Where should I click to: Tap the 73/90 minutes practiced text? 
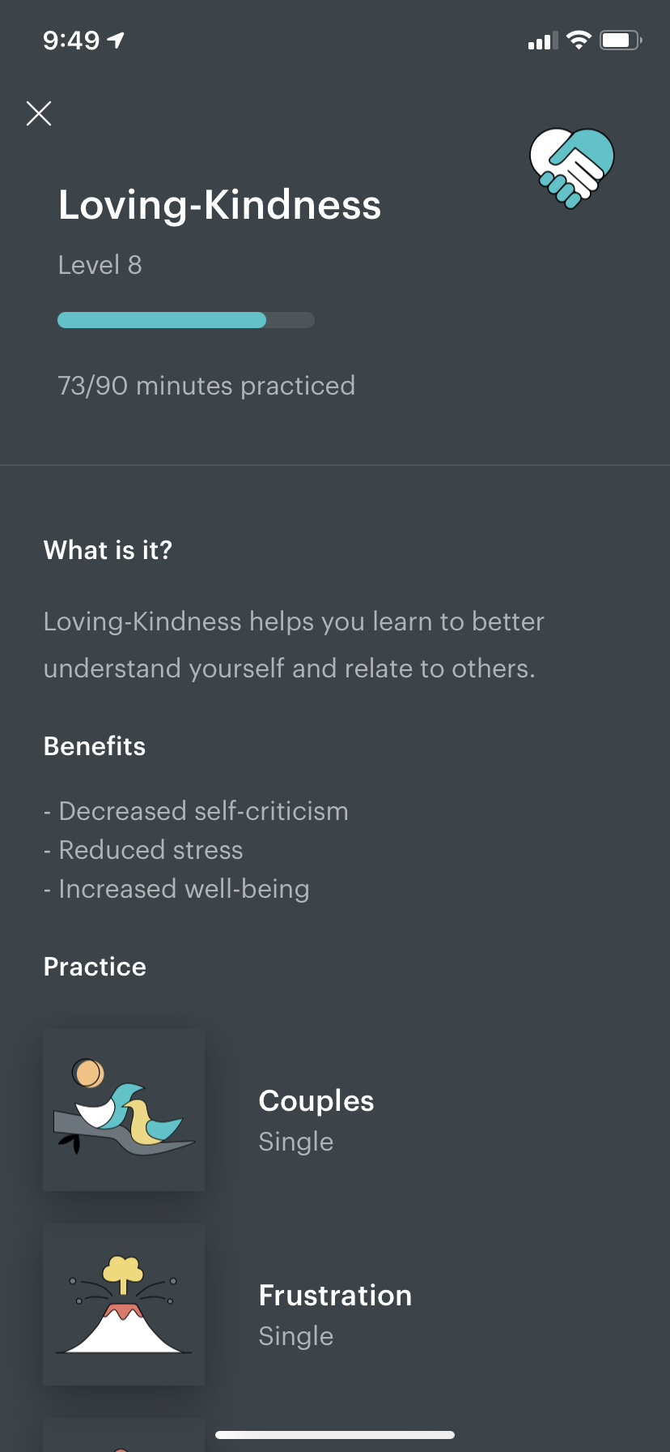pyautogui.click(x=206, y=386)
